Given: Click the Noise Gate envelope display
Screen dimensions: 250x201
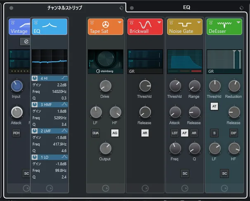Looking at the screenshot, I should point(185,62).
